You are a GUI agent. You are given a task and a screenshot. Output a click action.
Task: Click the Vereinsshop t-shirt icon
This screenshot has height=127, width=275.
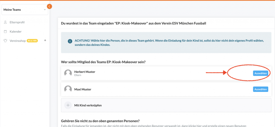(5, 41)
